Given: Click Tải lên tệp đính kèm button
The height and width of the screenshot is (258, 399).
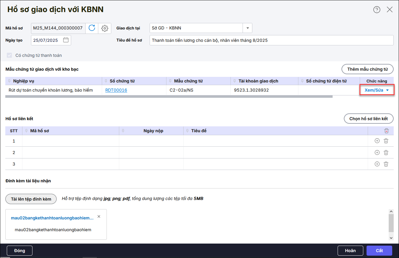Looking at the screenshot, I should pos(31,199).
